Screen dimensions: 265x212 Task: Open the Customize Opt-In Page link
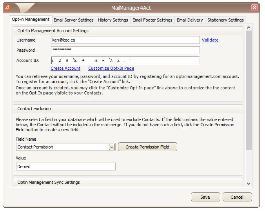(111, 68)
